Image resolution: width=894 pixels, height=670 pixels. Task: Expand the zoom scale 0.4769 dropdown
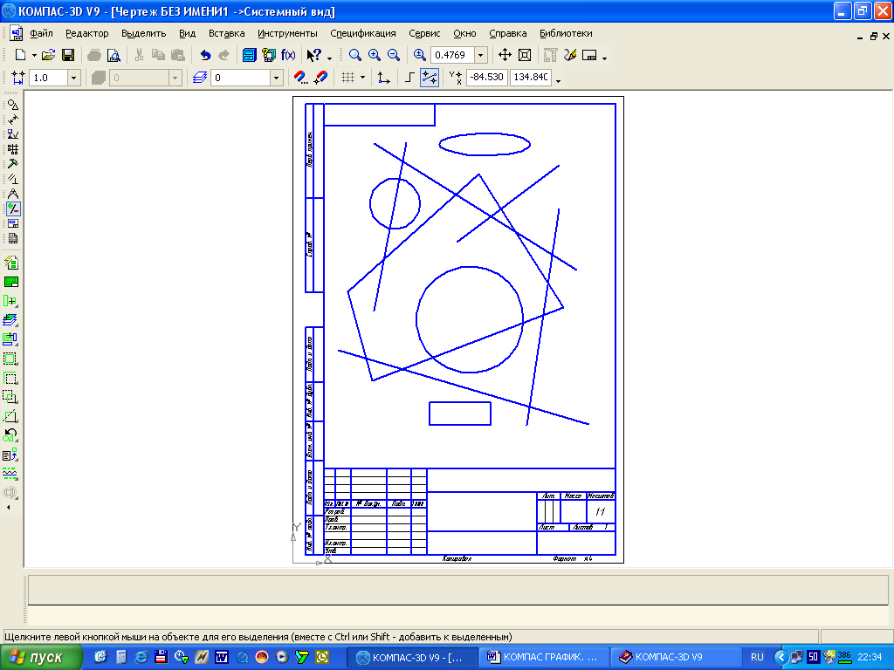tap(481, 55)
